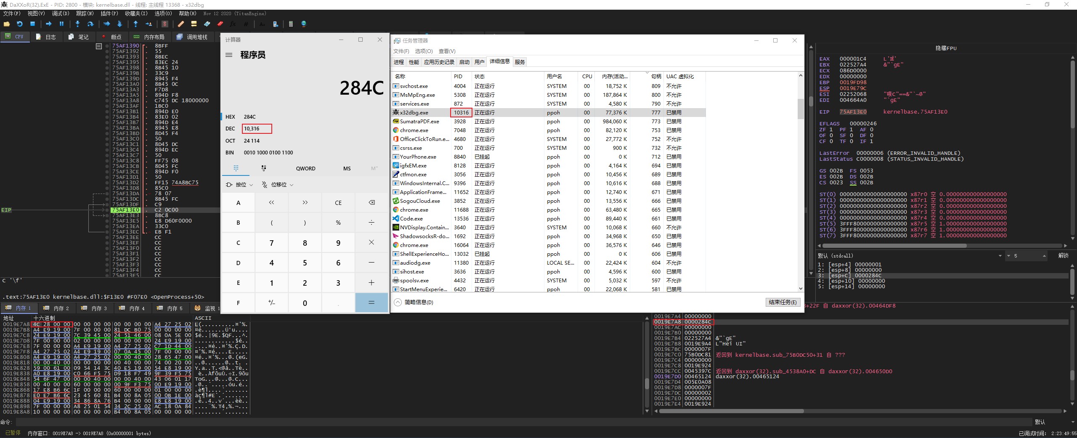Select the 性能 tab in Task Manager

coord(414,62)
